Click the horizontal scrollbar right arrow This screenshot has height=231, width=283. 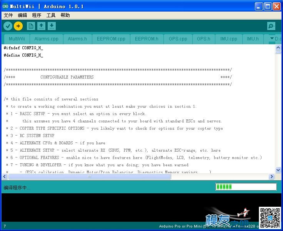(271, 177)
